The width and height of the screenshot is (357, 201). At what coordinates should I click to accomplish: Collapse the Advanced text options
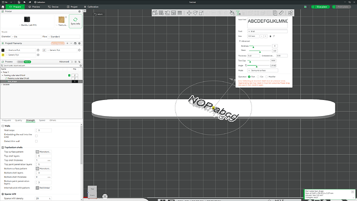[x=240, y=41]
